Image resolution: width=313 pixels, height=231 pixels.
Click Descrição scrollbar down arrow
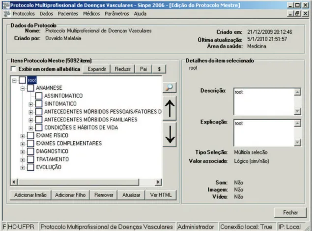[297, 111]
